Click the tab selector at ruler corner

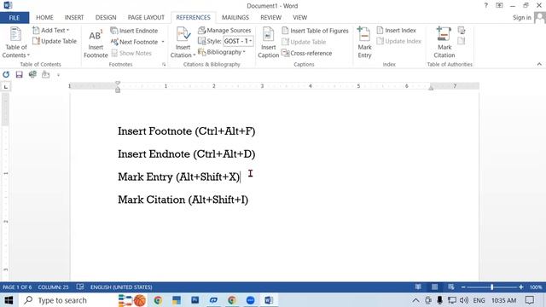(6, 87)
